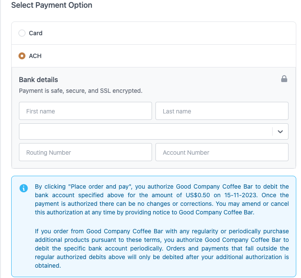Click the recurring debit terms paragraph
Screen dimensions: 301x278
(x=161, y=248)
